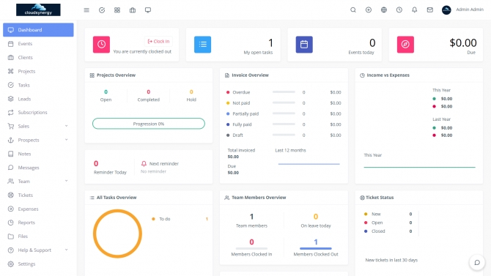Open the My open tasks link
Screen dimensions: 491x276
point(258,53)
